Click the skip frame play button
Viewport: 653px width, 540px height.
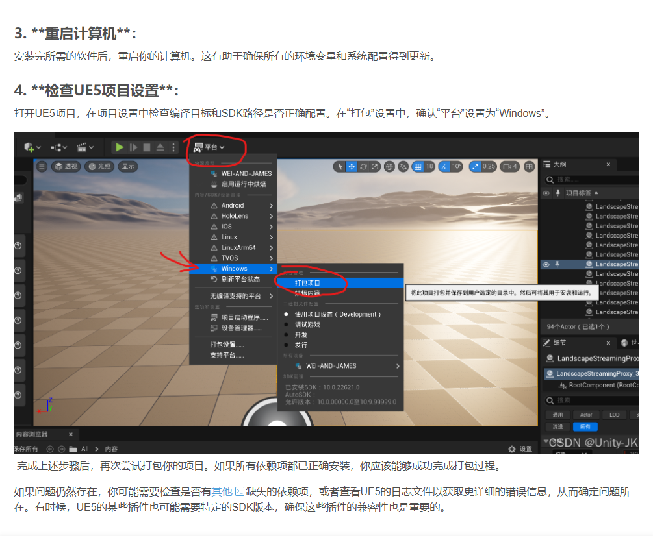pyautogui.click(x=133, y=147)
